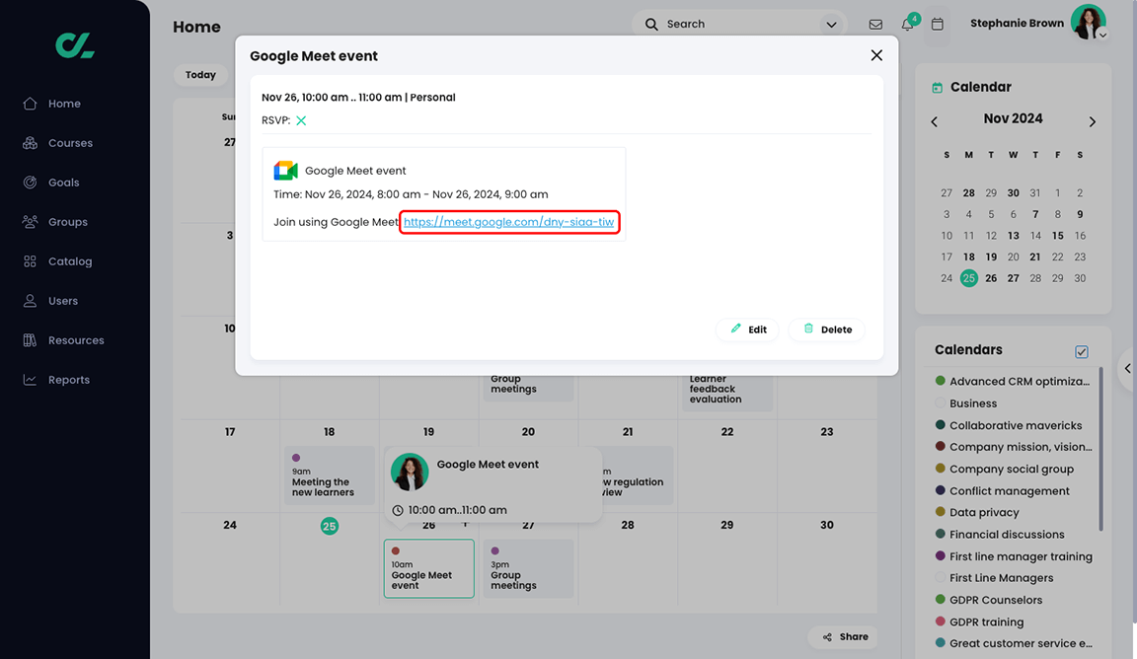The width and height of the screenshot is (1137, 659).
Task: Click the clock icon in the event tooltip
Action: pyautogui.click(x=398, y=510)
